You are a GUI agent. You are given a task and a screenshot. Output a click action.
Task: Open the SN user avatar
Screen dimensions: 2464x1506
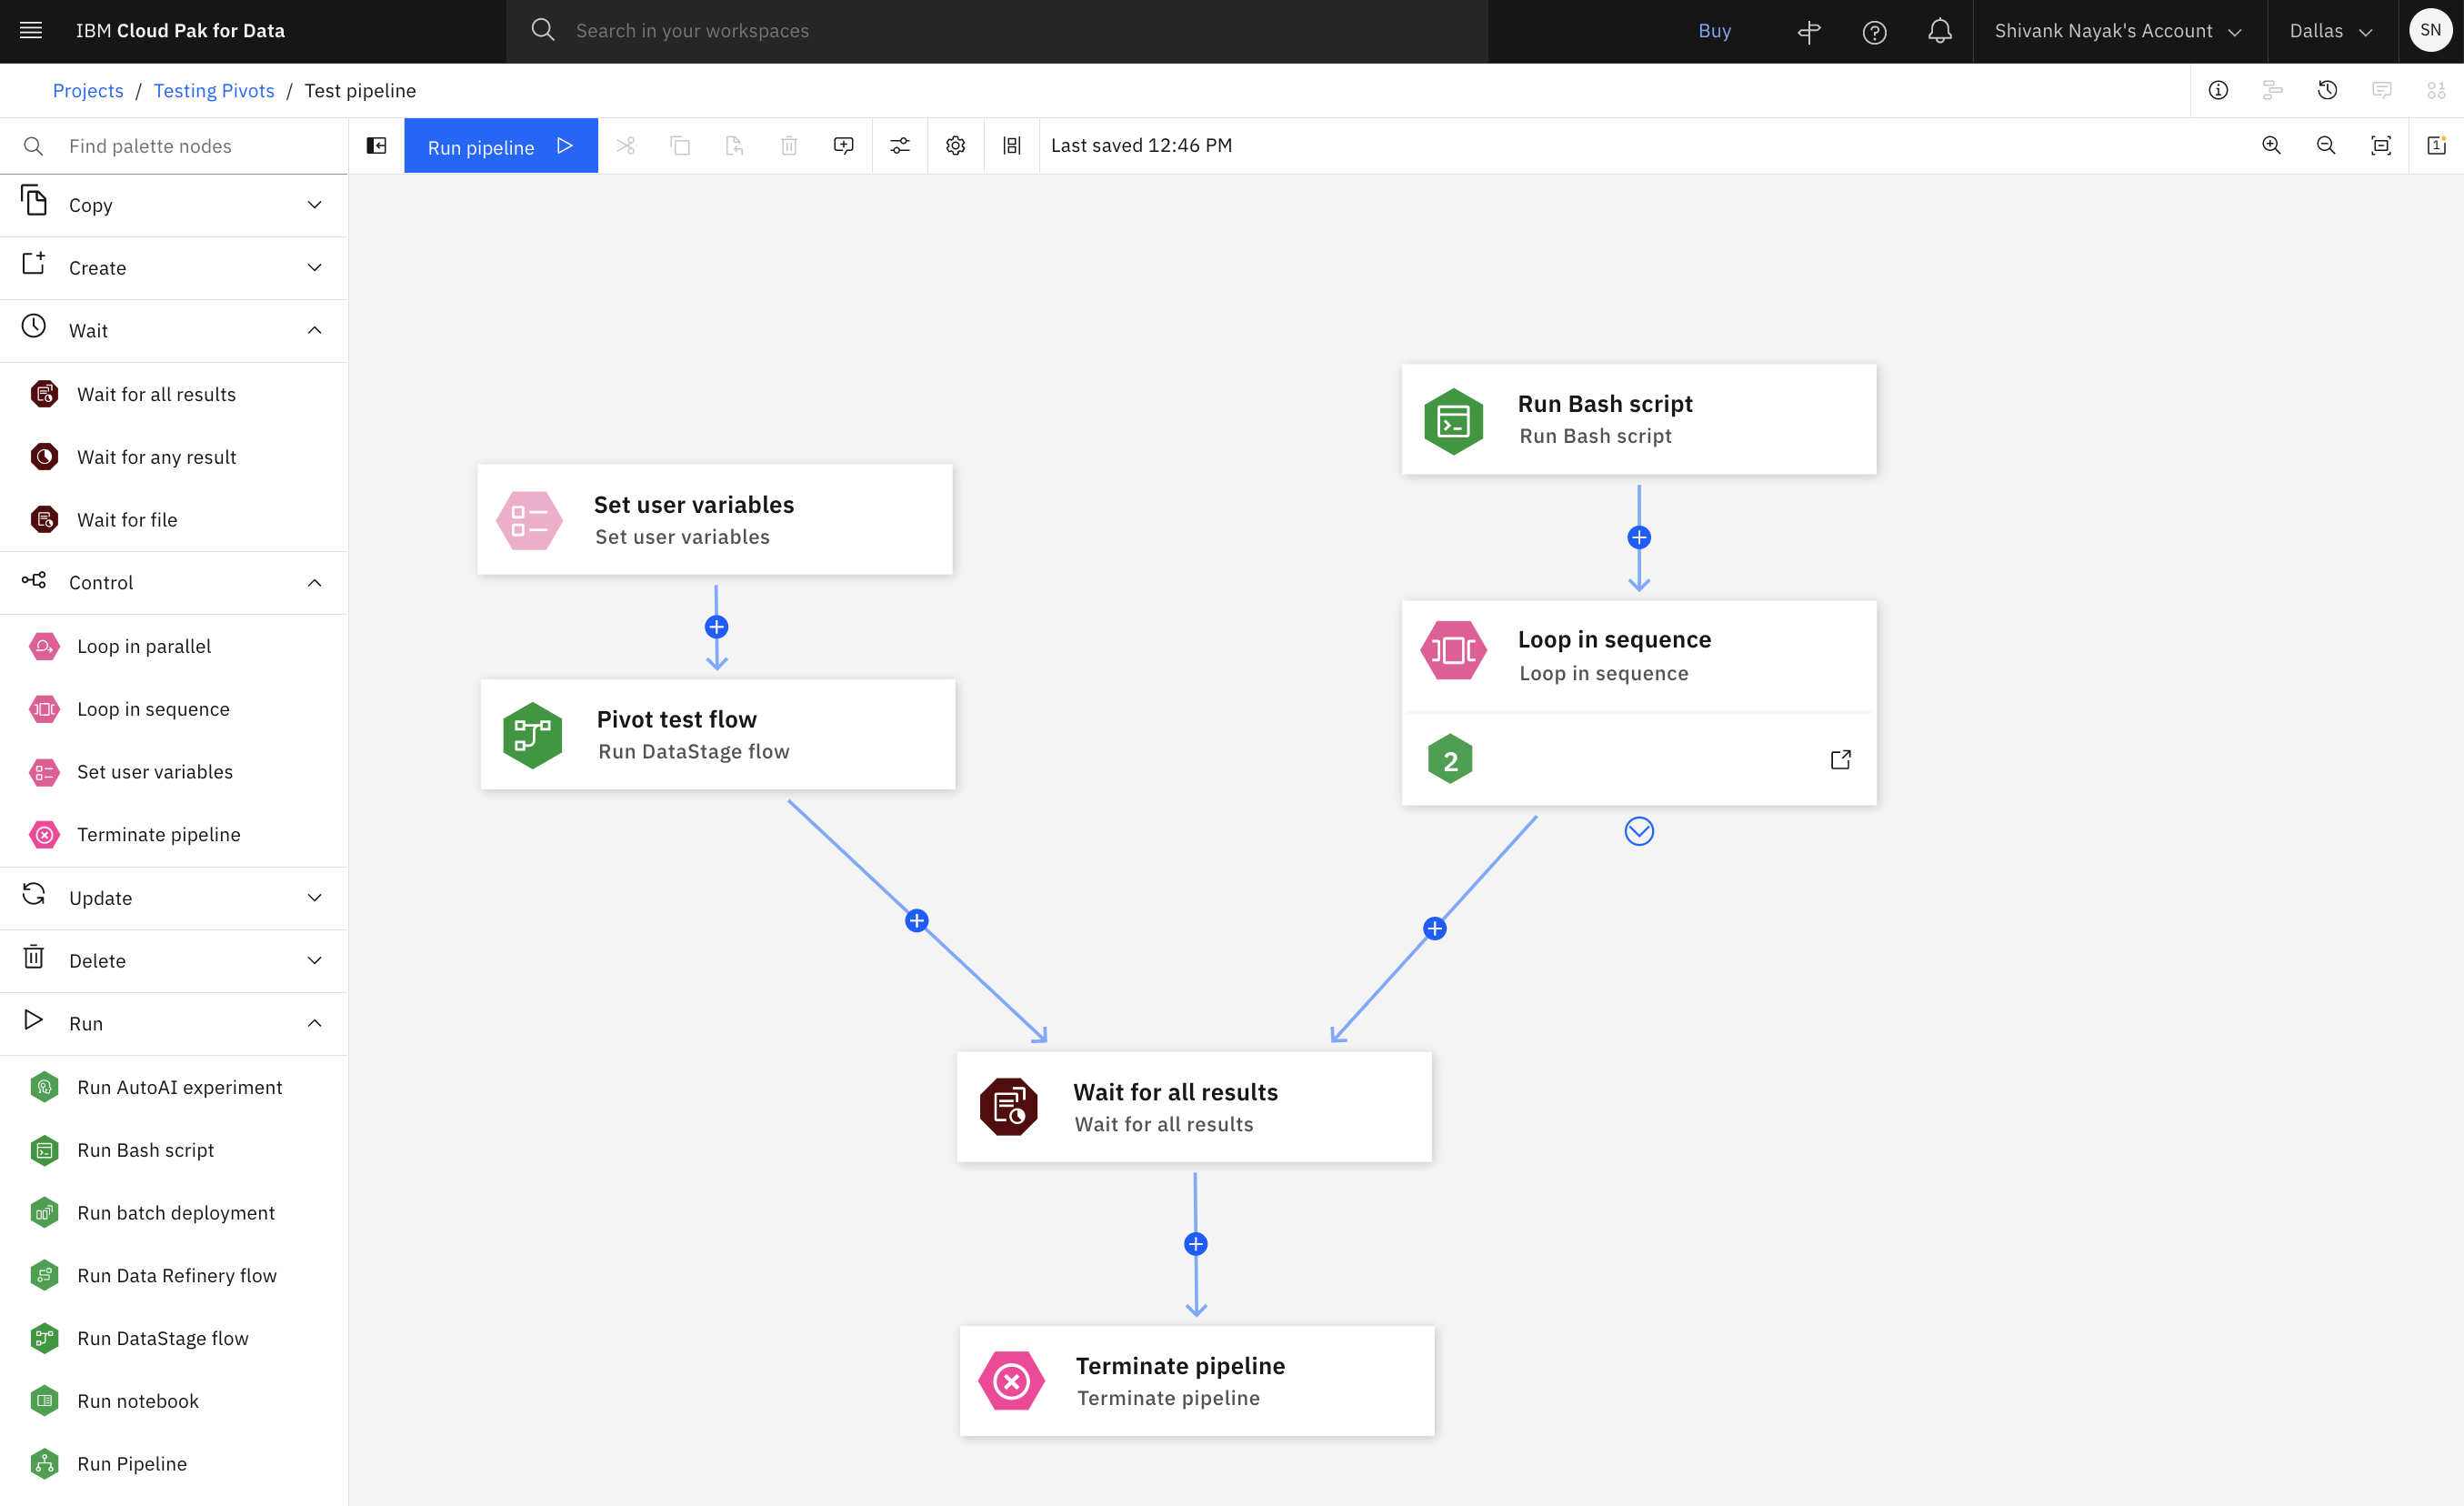coord(2431,31)
